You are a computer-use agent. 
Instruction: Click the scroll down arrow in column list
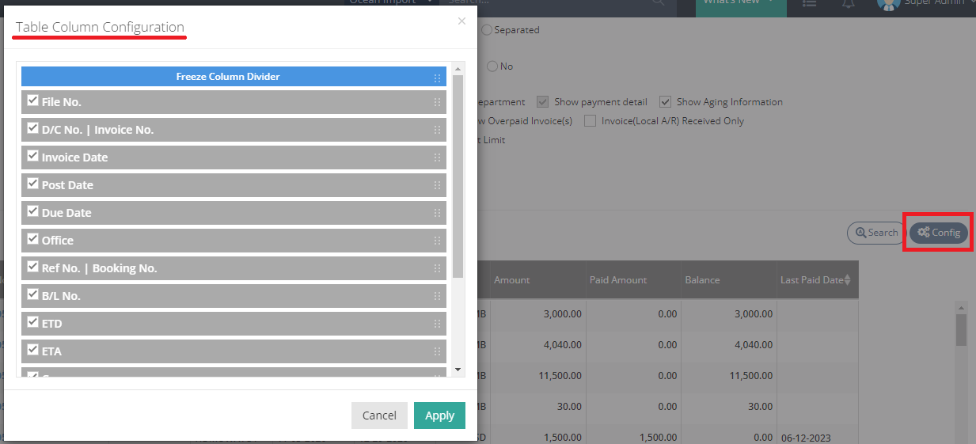point(458,370)
